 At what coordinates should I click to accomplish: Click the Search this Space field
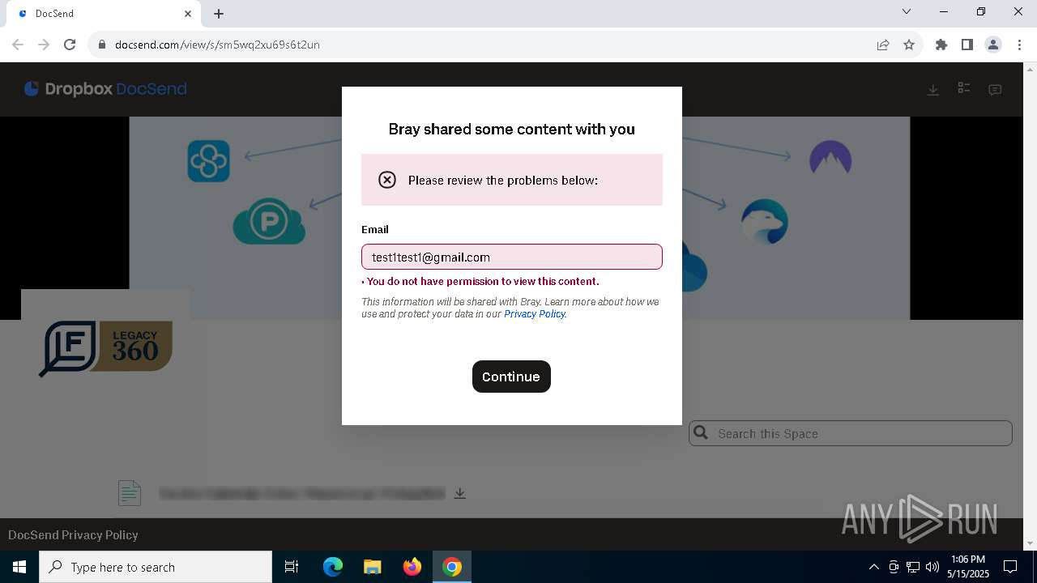click(851, 433)
